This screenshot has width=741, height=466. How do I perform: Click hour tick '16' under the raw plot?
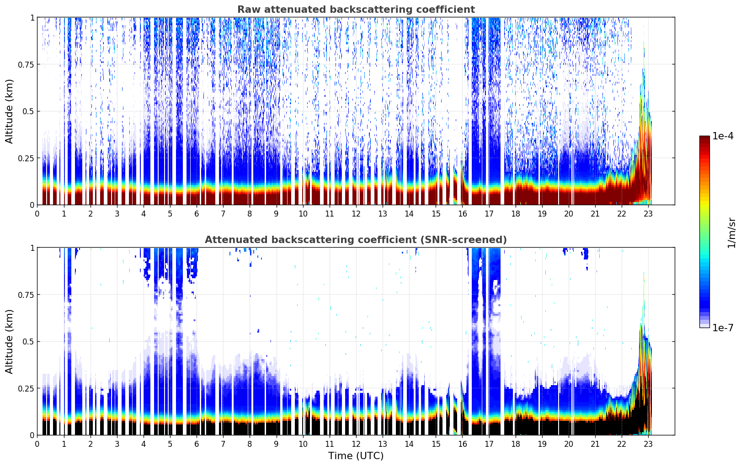463,213
